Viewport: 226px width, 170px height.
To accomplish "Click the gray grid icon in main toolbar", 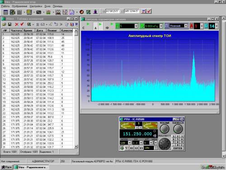I will click(x=19, y=12).
